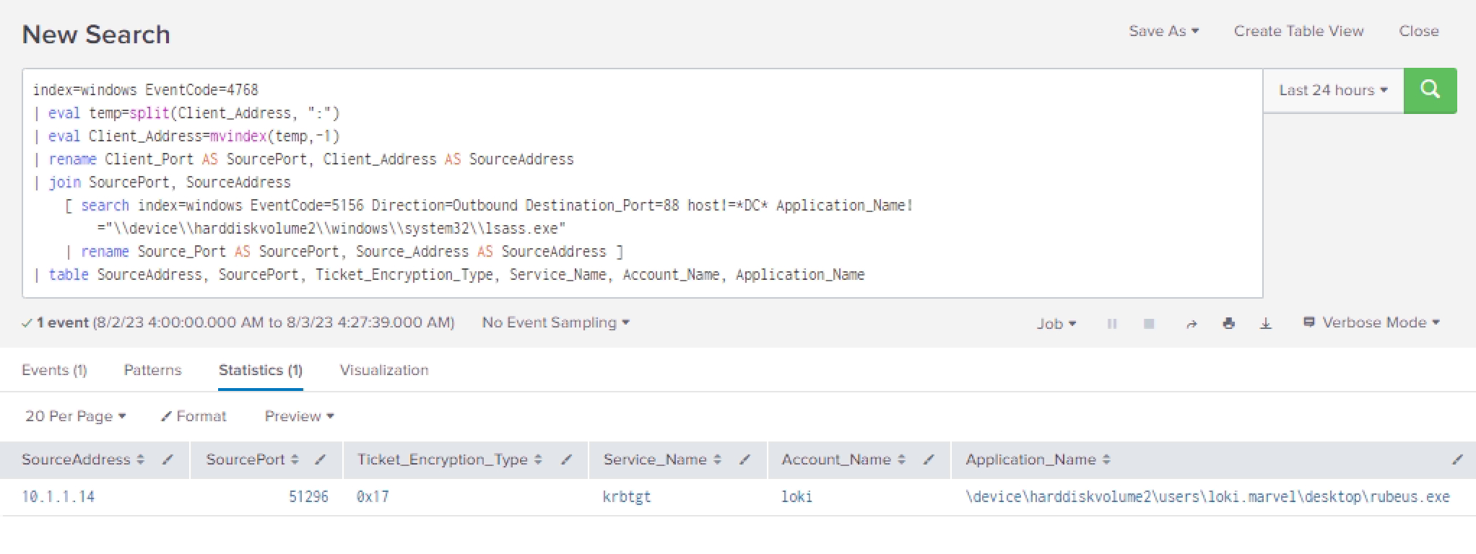The height and width of the screenshot is (554, 1476).
Task: Sort by Service_Name column
Action: tap(662, 460)
